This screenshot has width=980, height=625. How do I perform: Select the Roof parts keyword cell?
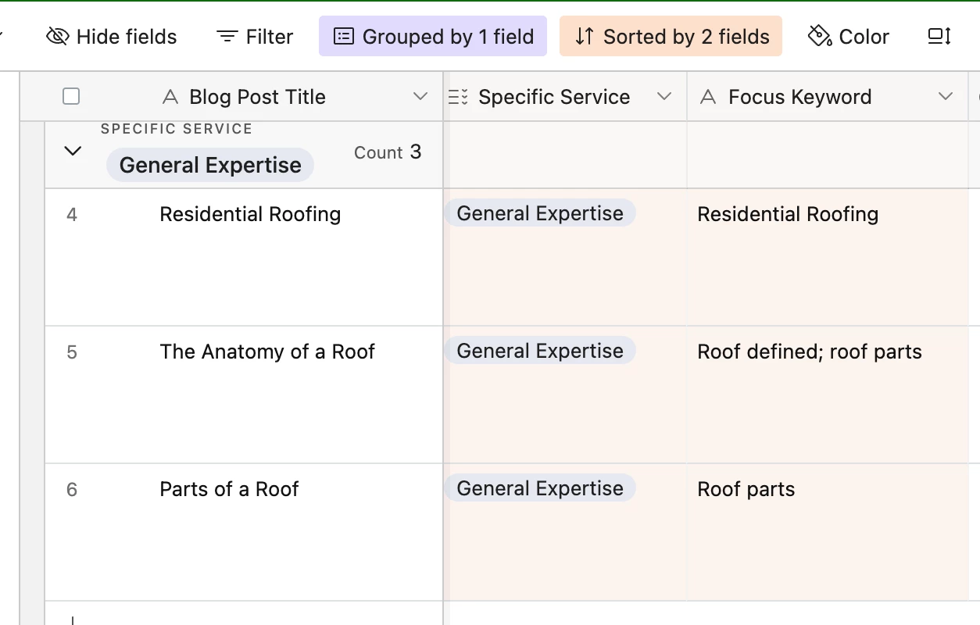[x=746, y=490]
